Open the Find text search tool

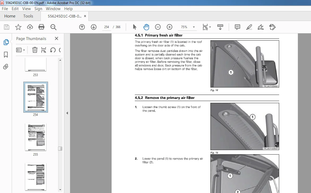(53, 27)
